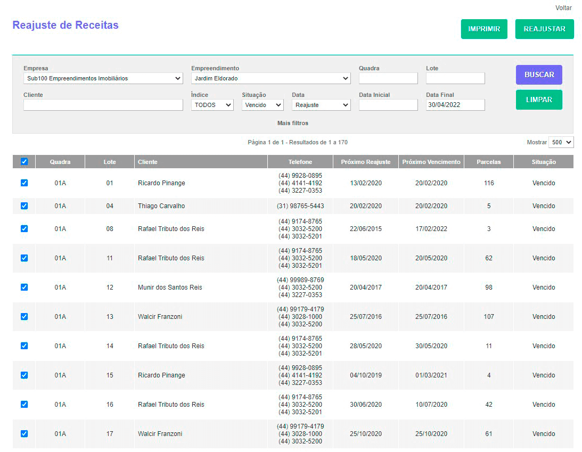Toggle the select-all checkbox in table header

pos(24,162)
